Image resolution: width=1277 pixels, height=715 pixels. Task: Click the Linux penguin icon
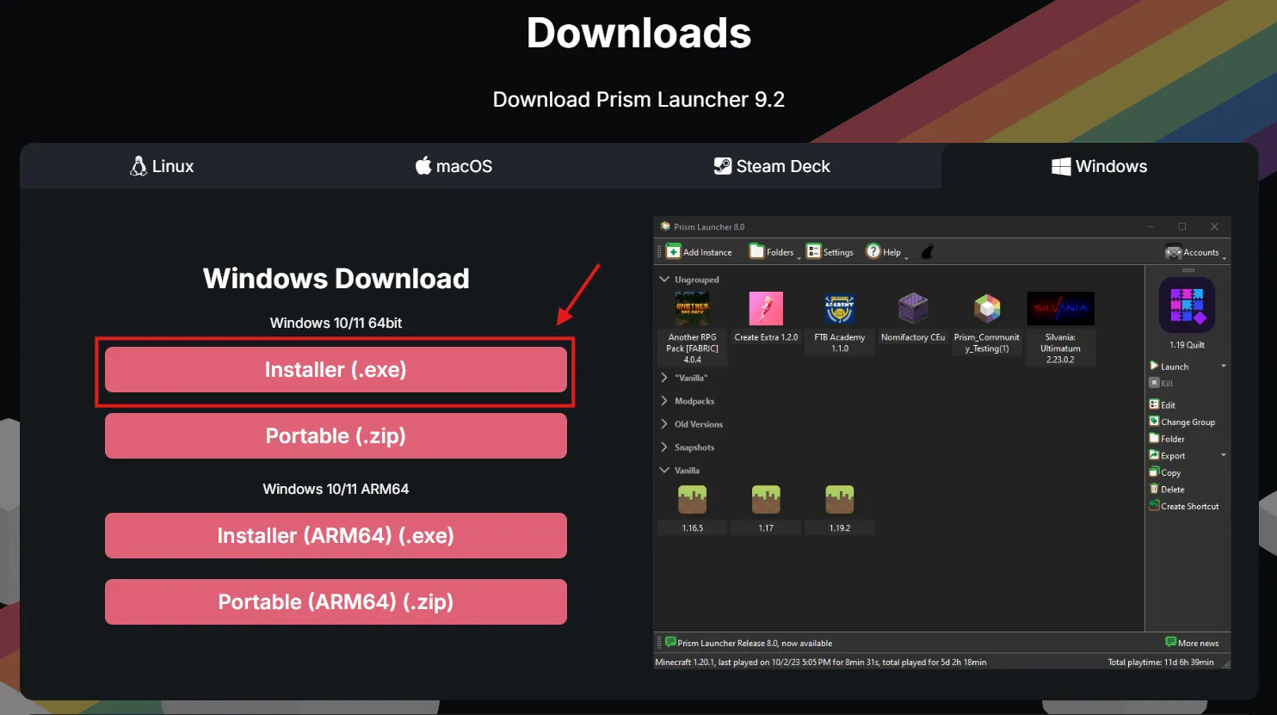pyautogui.click(x=139, y=166)
